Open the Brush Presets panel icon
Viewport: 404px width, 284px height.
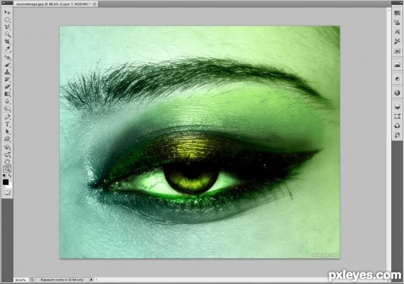point(397,135)
